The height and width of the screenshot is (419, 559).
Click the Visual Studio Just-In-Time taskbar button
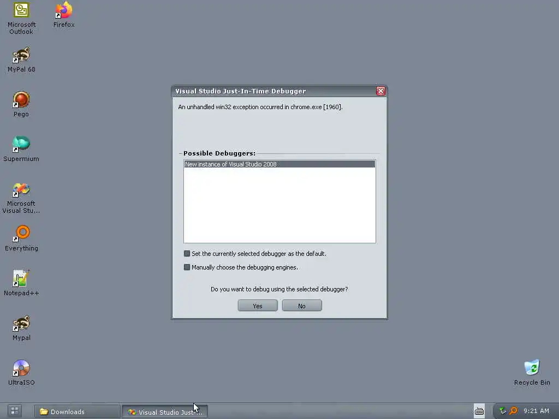165,411
